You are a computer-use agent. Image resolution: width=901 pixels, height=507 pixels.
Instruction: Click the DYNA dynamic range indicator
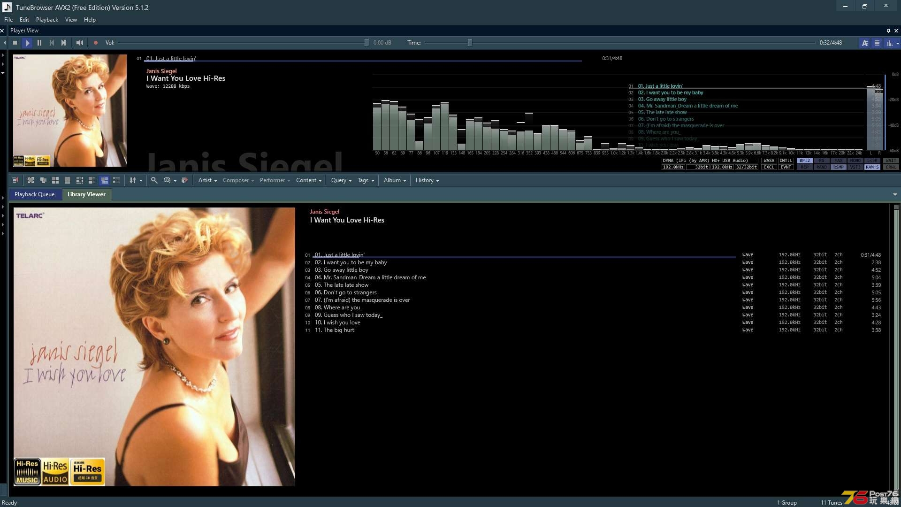click(x=668, y=161)
